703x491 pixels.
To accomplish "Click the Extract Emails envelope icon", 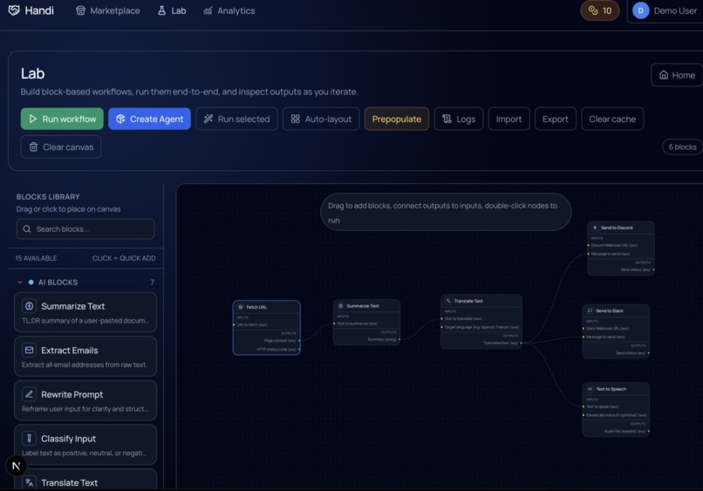I will coord(29,351).
